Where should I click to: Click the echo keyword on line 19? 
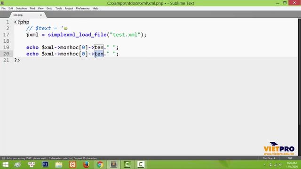coord(32,47)
